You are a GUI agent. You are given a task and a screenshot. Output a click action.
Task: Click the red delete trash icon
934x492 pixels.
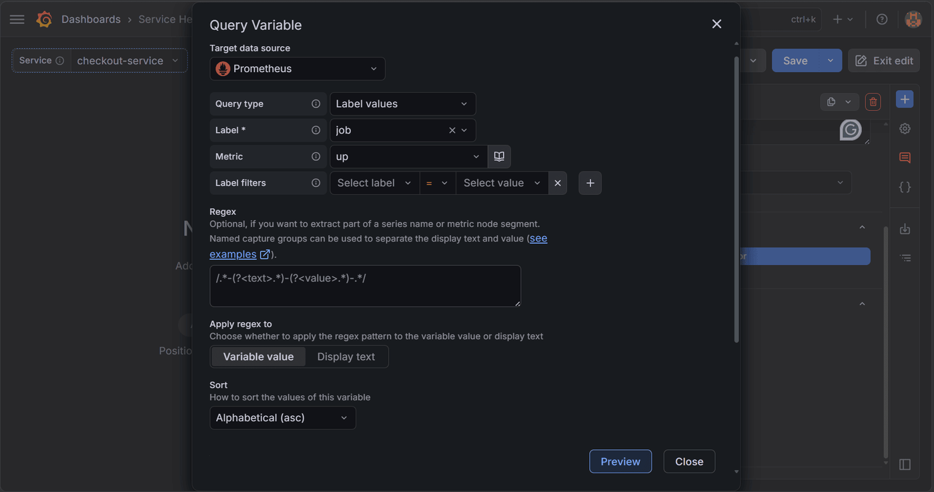tap(873, 101)
